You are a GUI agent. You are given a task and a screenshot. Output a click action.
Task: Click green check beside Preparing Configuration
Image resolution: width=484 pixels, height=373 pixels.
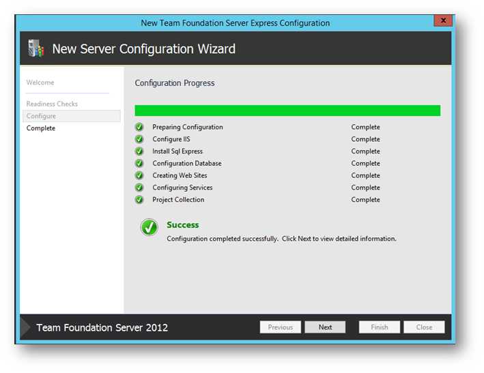(139, 127)
